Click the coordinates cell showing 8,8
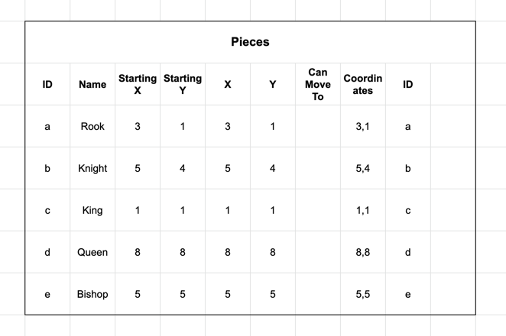506x336 pixels. pyautogui.click(x=363, y=252)
